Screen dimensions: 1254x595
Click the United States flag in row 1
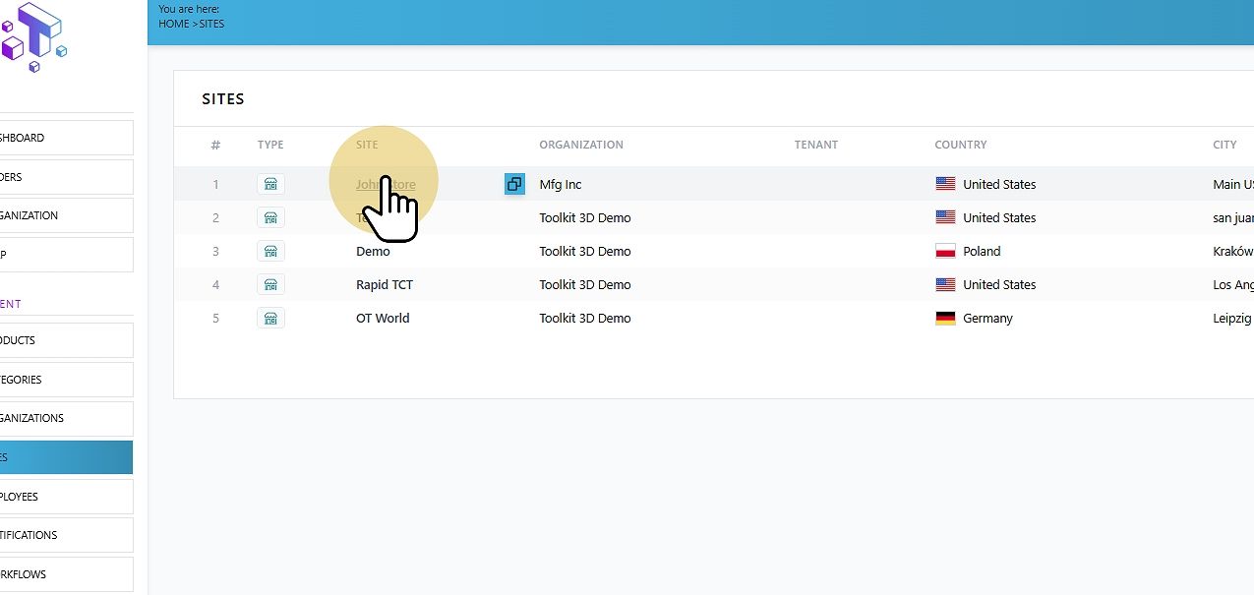tap(945, 184)
